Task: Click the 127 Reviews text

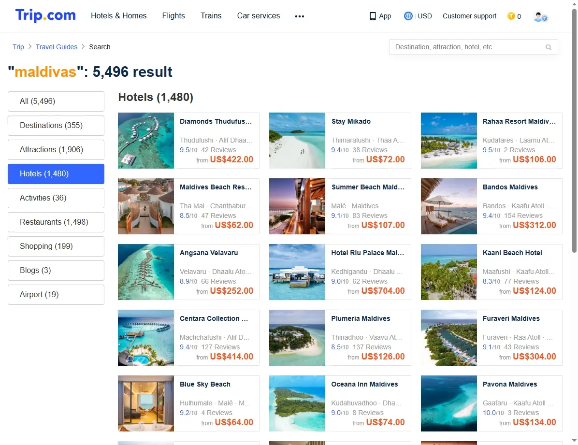Action: [x=220, y=347]
